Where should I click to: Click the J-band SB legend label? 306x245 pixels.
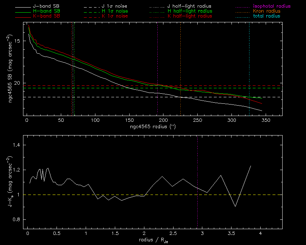(46, 6)
